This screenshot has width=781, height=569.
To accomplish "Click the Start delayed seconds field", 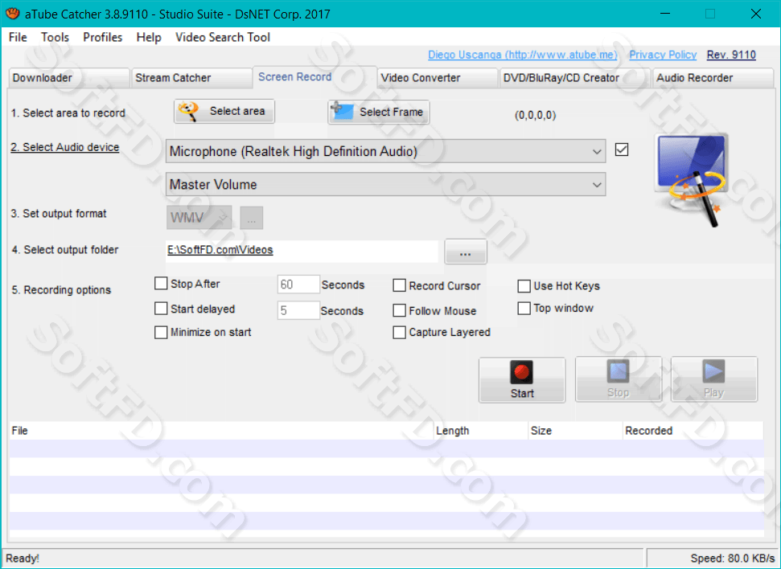I will point(298,311).
